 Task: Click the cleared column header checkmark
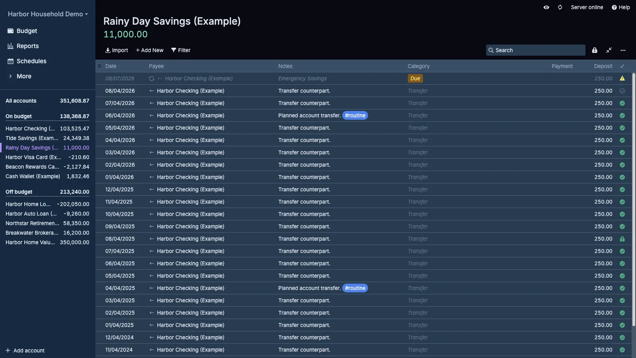622,66
